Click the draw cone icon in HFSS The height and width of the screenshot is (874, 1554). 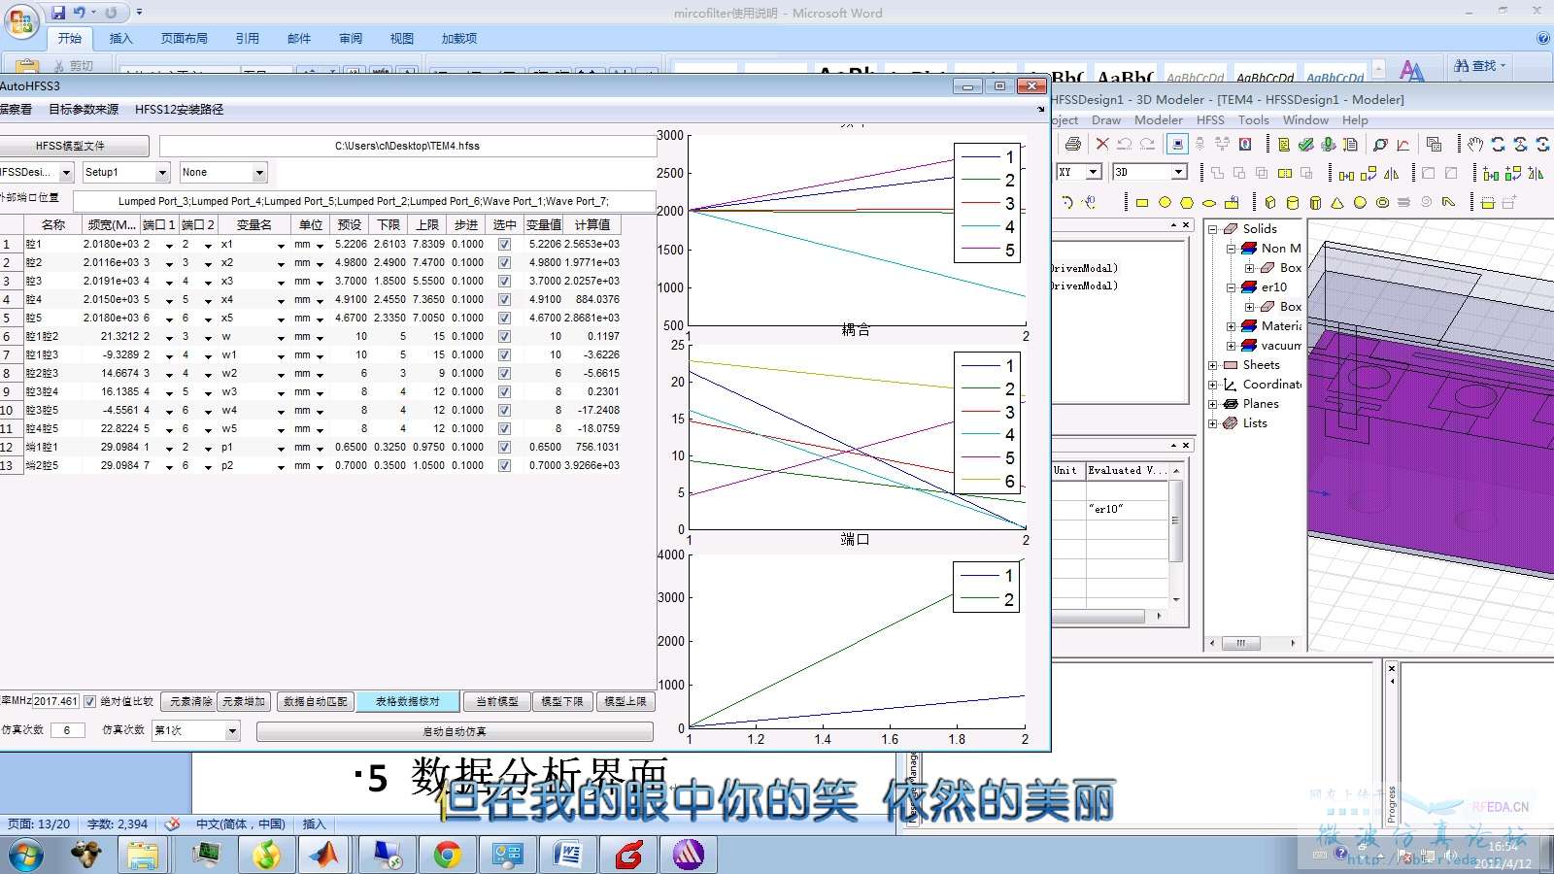(1337, 202)
